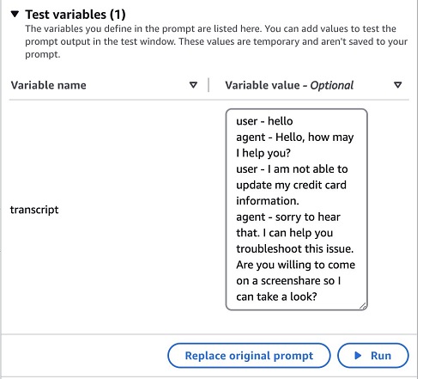The image size is (429, 379).
Task: Click the Variable value - Optional header
Action: click(289, 85)
